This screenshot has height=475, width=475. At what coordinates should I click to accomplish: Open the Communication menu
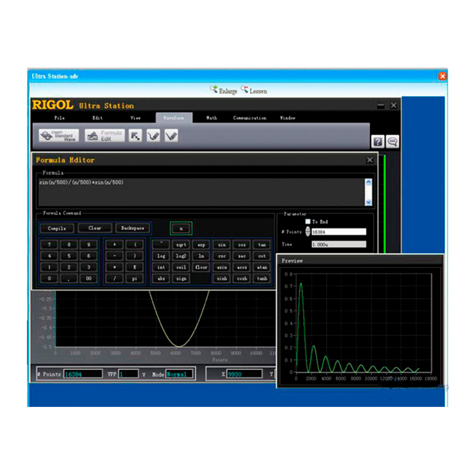pos(249,118)
